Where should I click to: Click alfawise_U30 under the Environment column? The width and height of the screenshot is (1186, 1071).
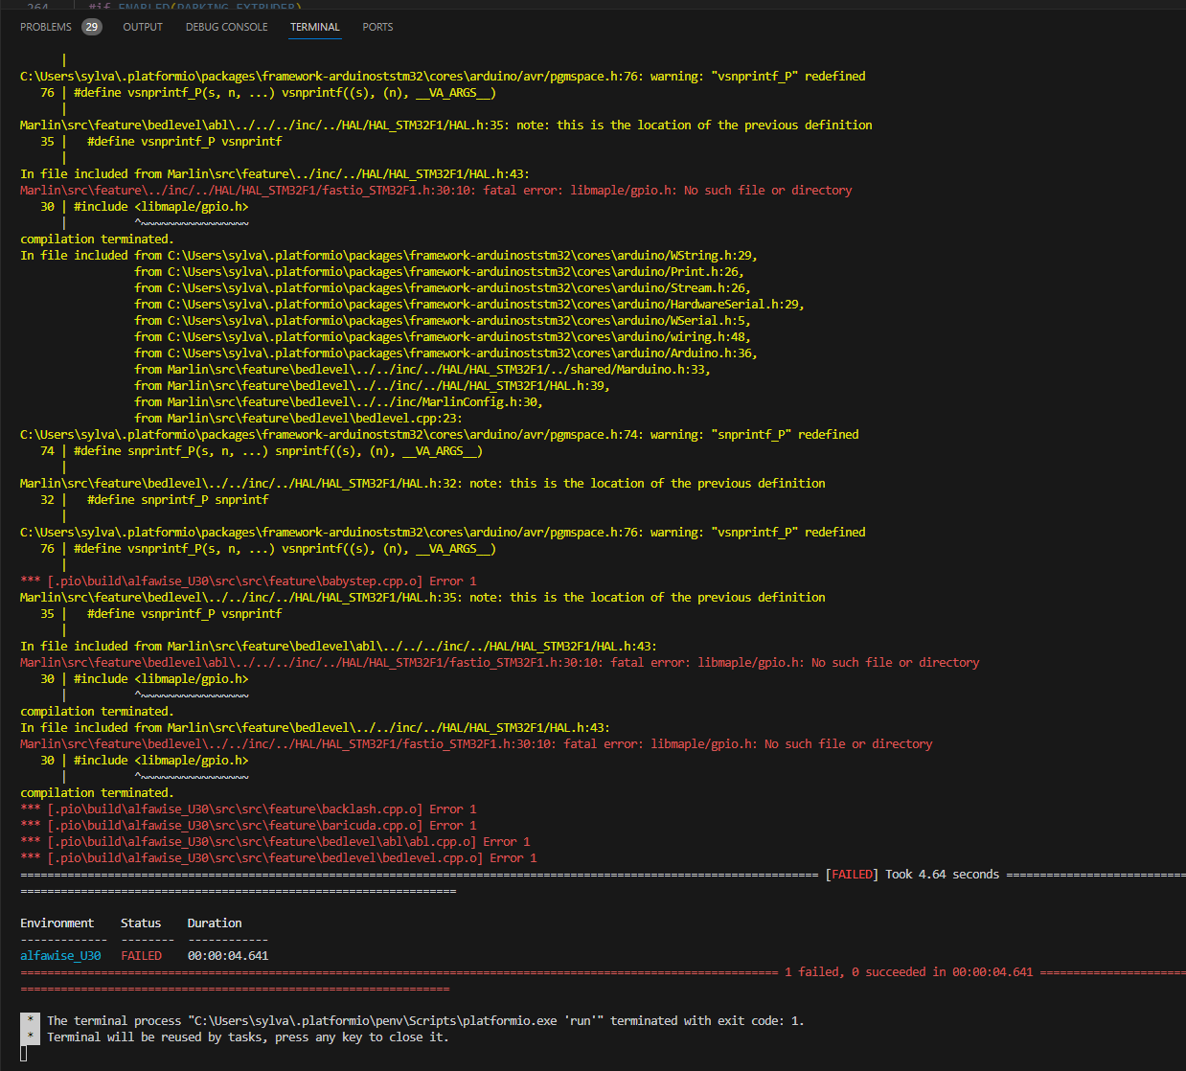(60, 956)
